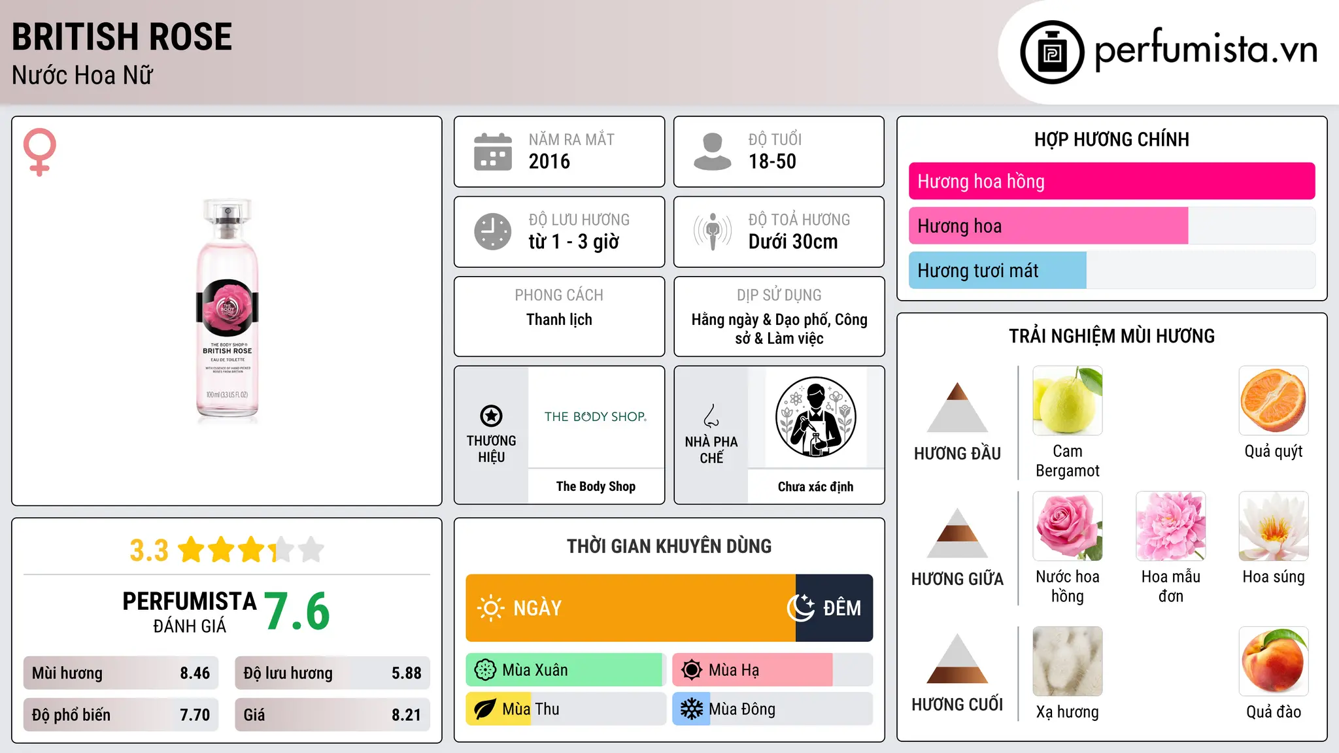1339x753 pixels.
Task: Click the Độ phổ biến 7.70 score bar
Action: [x=121, y=715]
